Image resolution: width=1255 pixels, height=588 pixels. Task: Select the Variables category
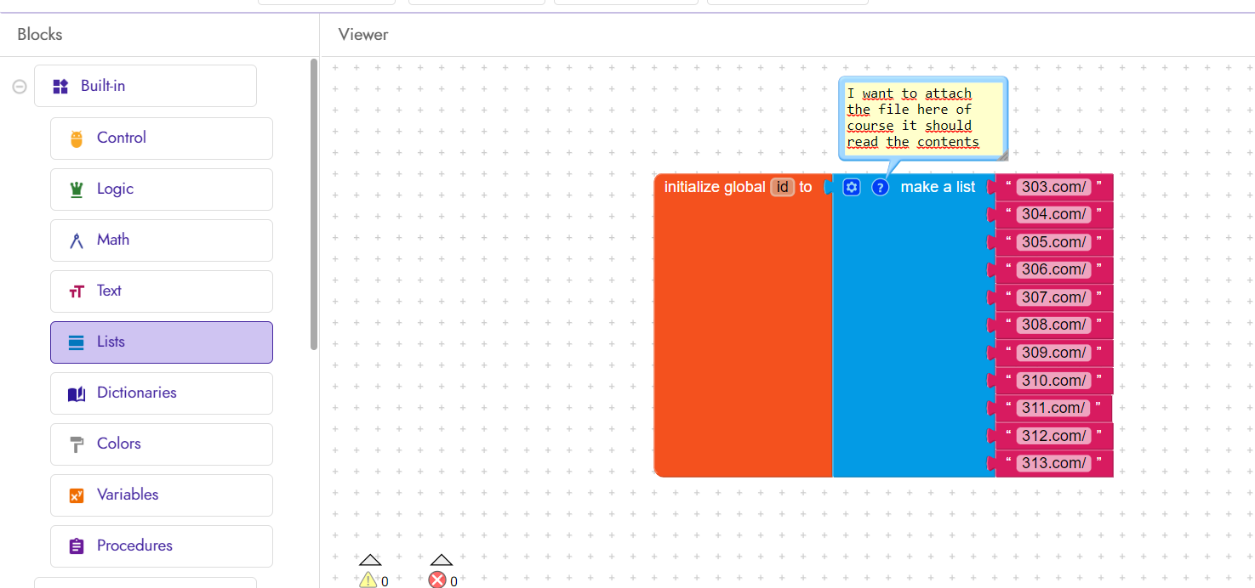click(162, 495)
